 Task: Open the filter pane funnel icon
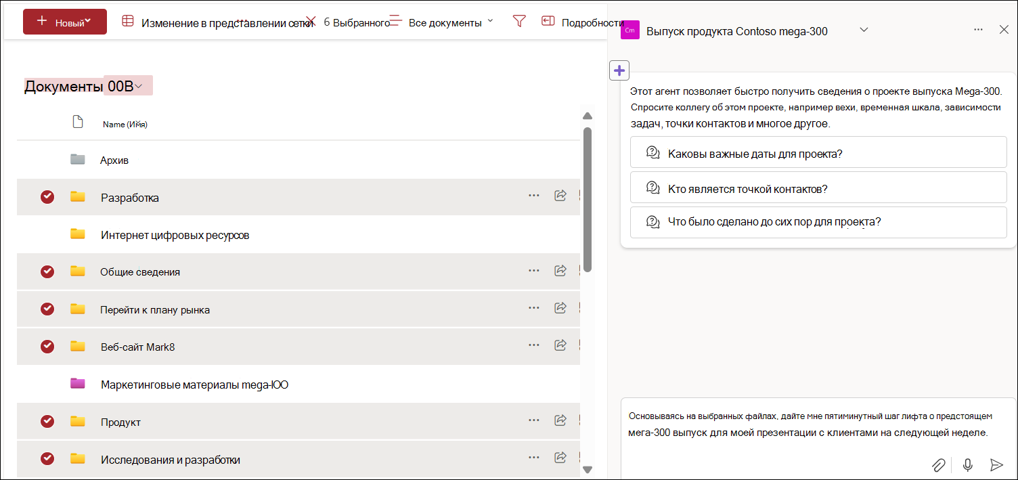(x=519, y=22)
